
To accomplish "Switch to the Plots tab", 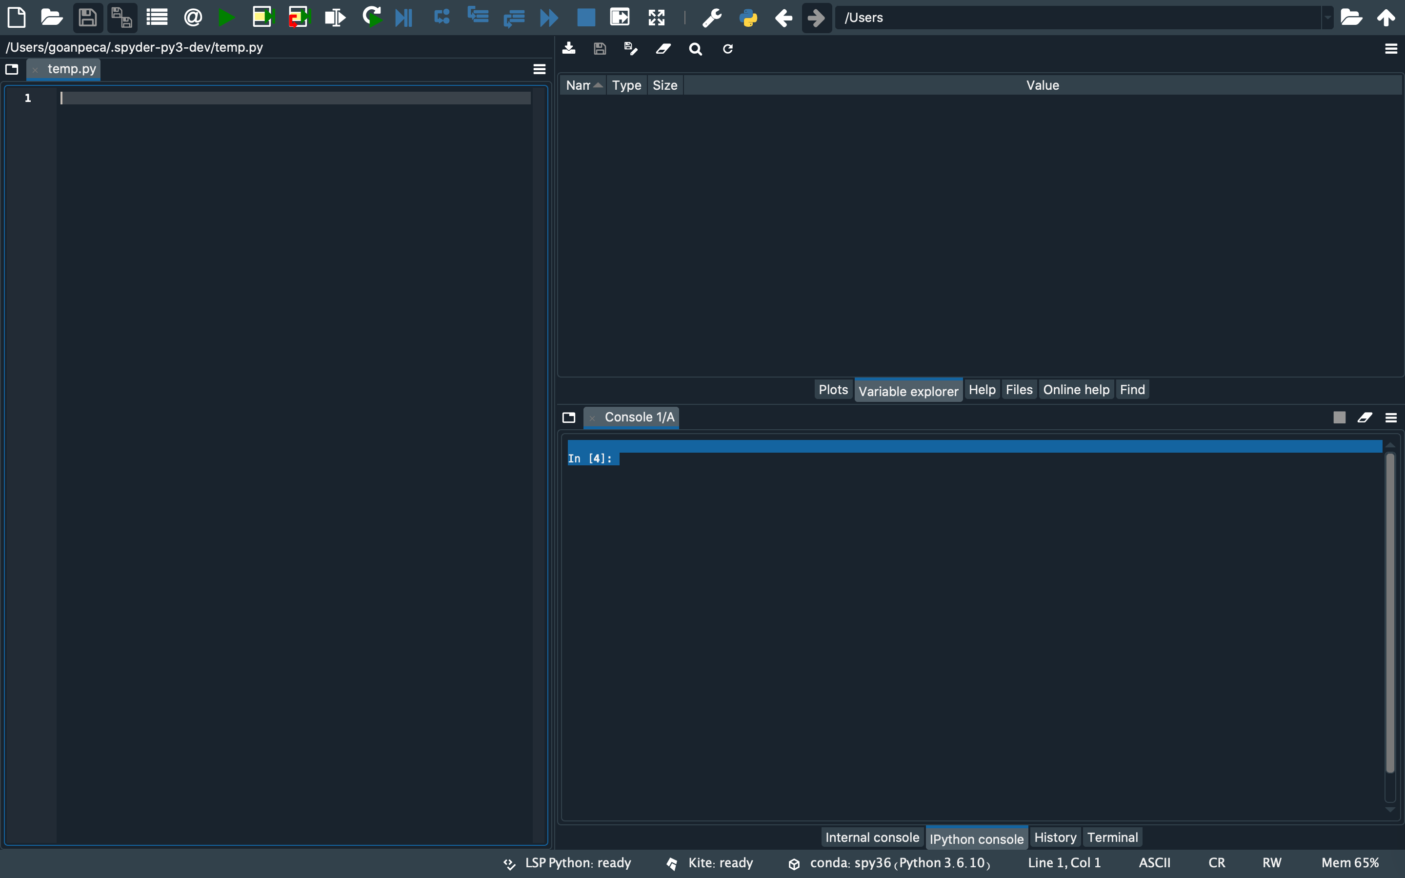I will coord(833,389).
